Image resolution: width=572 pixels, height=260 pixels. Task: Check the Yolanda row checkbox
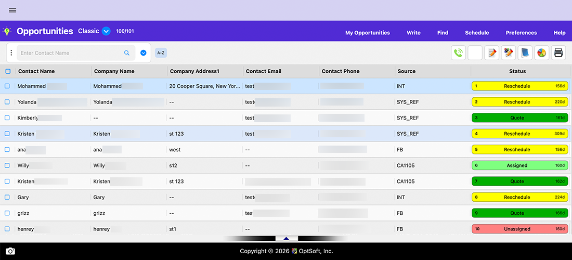(7, 102)
